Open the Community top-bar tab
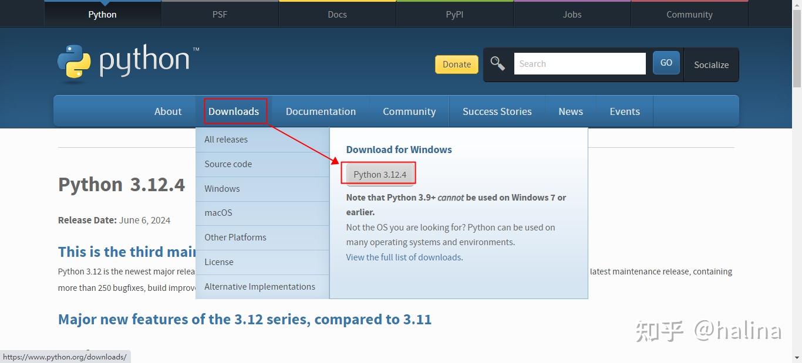The height and width of the screenshot is (363, 802). tap(690, 14)
